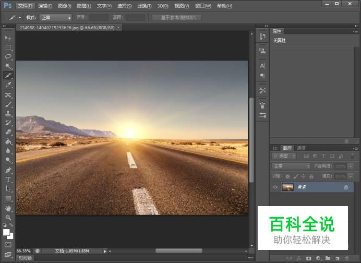Select the Path Selection tool

(8, 189)
